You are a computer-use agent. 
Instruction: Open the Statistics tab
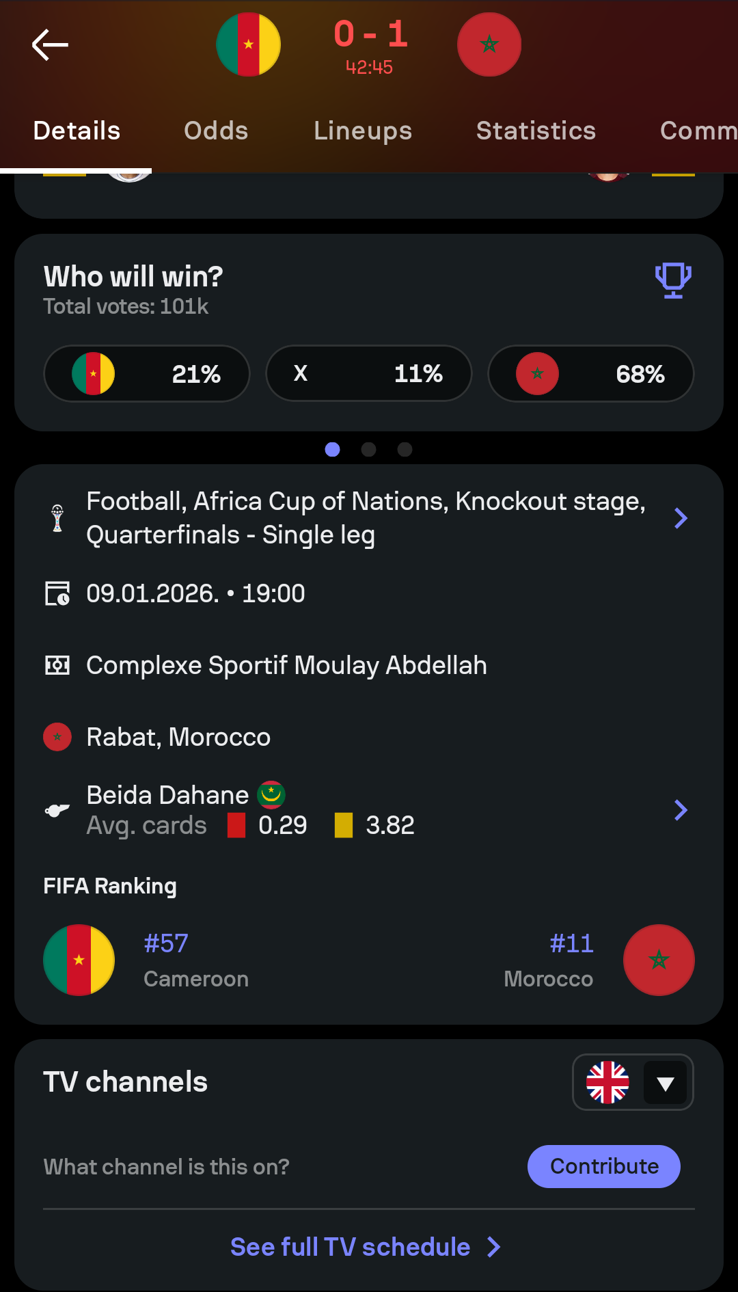tap(536, 131)
